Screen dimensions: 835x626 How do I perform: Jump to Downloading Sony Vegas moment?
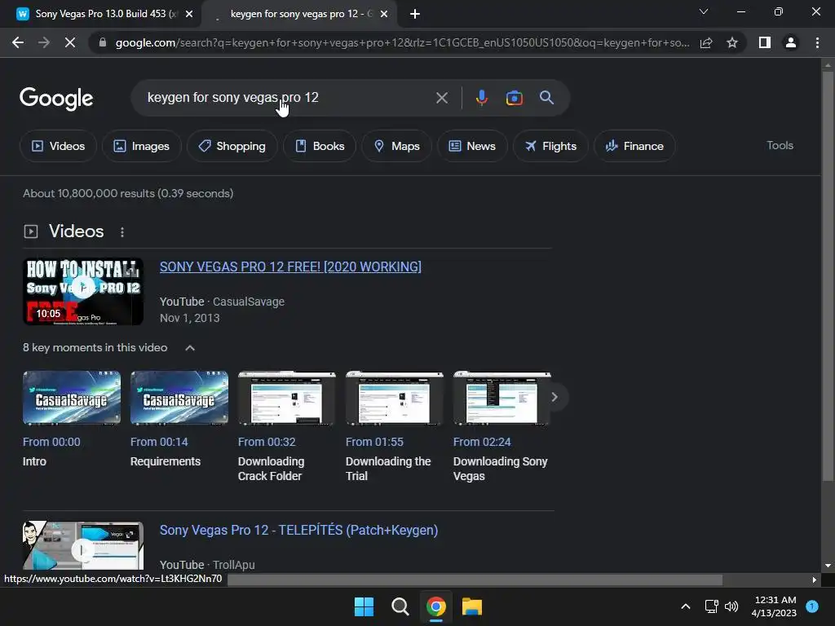[502, 398]
